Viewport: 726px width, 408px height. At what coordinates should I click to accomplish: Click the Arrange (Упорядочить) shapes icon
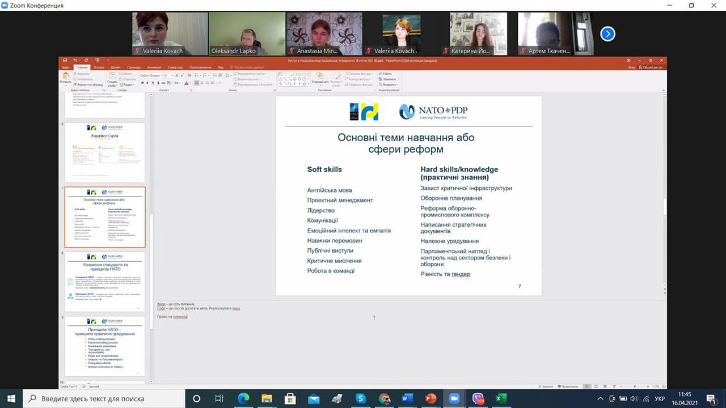coord(320,76)
